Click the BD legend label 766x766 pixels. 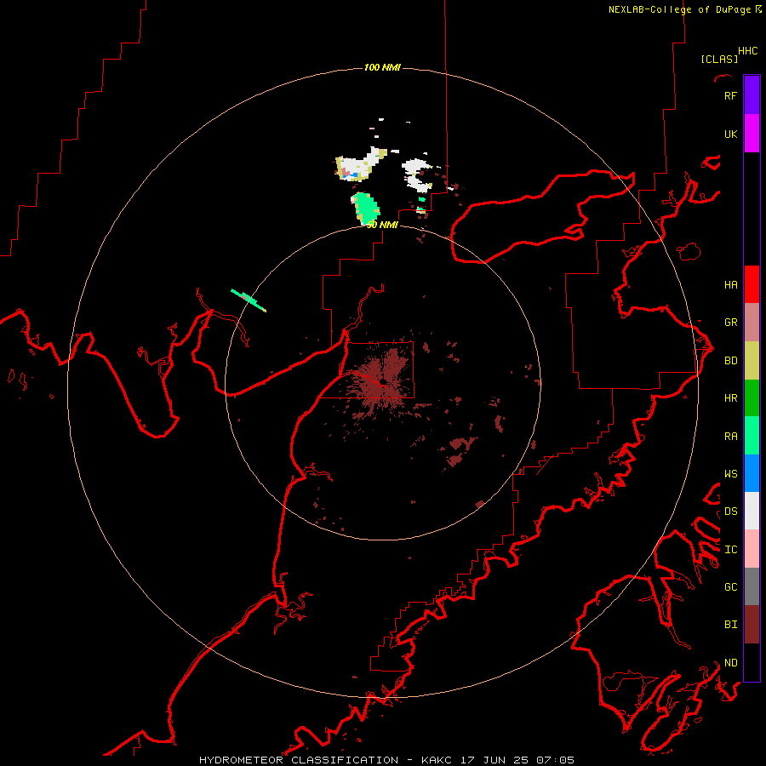tap(730, 360)
